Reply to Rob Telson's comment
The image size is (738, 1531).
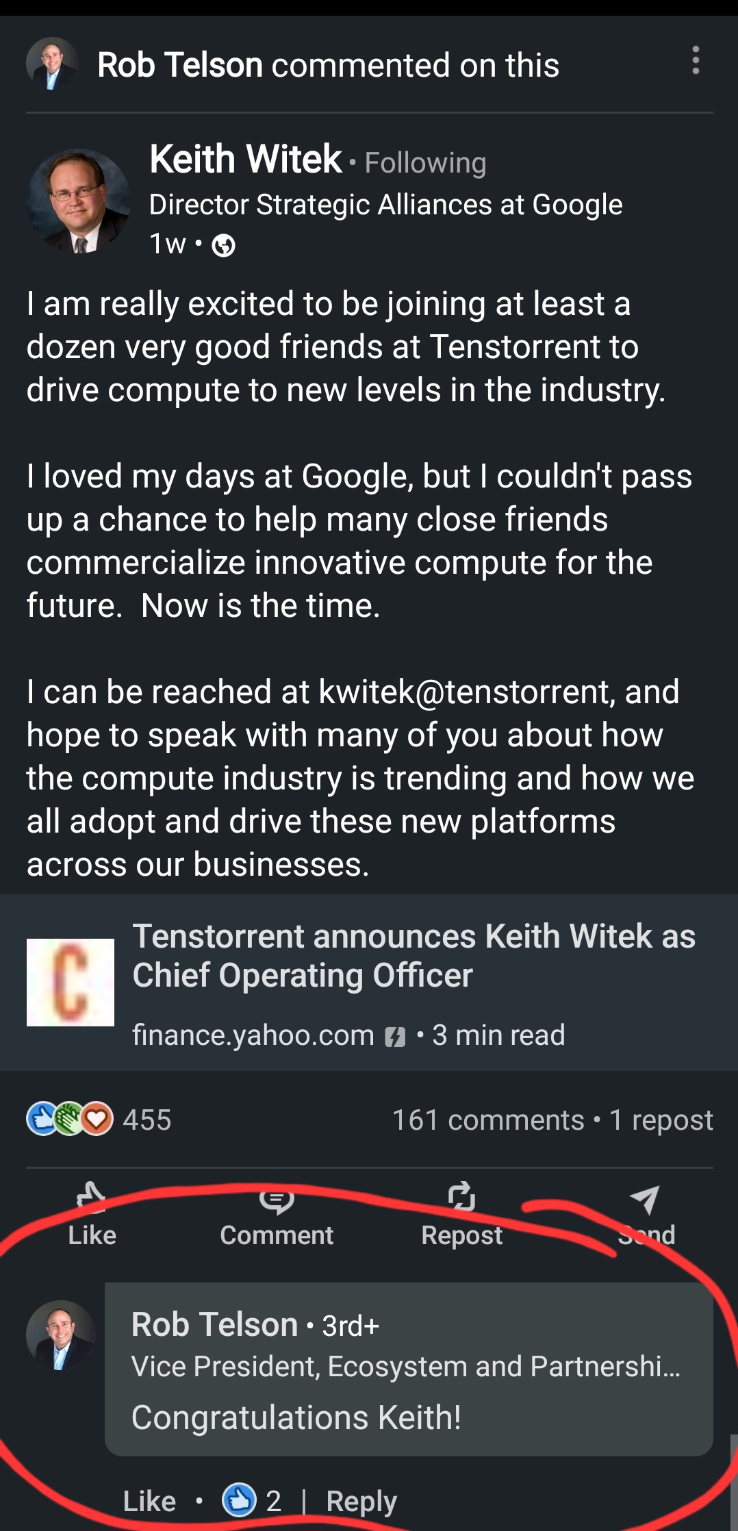[361, 1501]
